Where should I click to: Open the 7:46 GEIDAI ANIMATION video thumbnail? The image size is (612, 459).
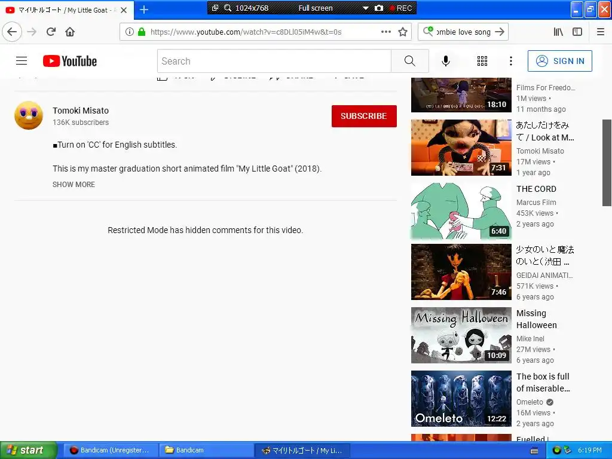(461, 272)
